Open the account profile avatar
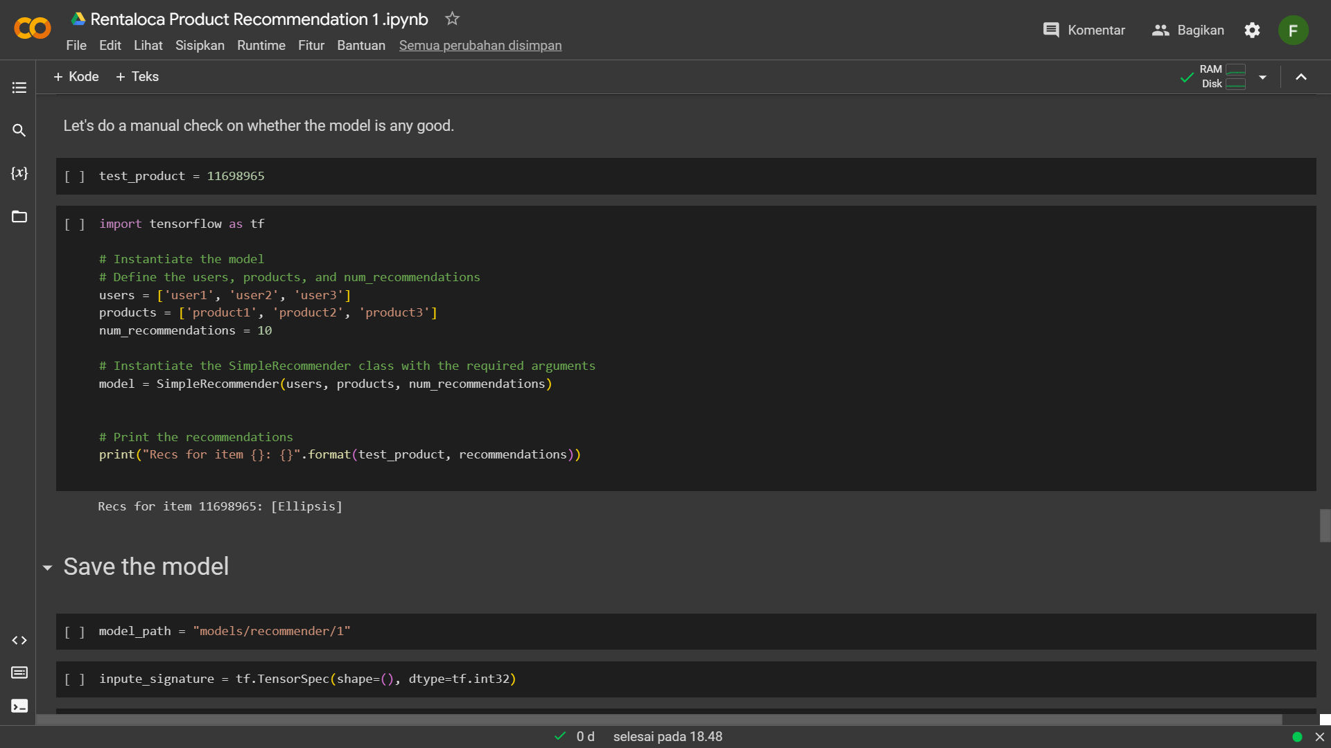 click(x=1294, y=30)
